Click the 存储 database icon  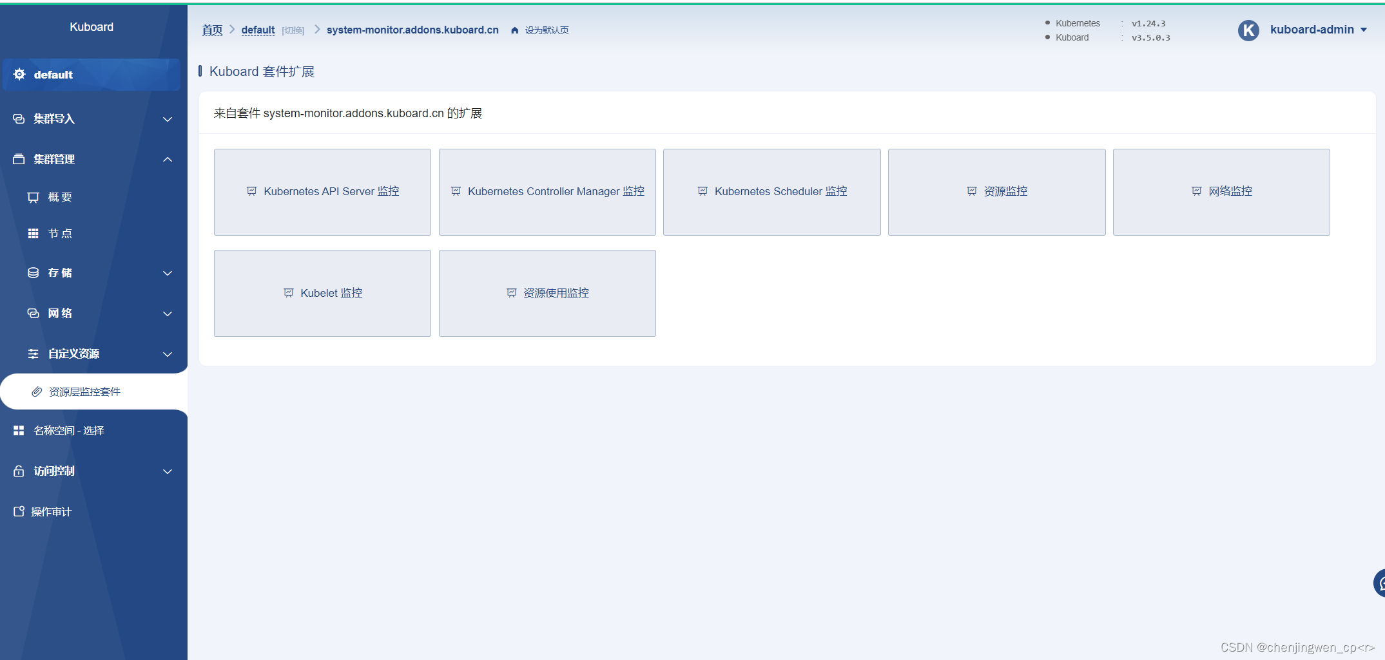34,273
